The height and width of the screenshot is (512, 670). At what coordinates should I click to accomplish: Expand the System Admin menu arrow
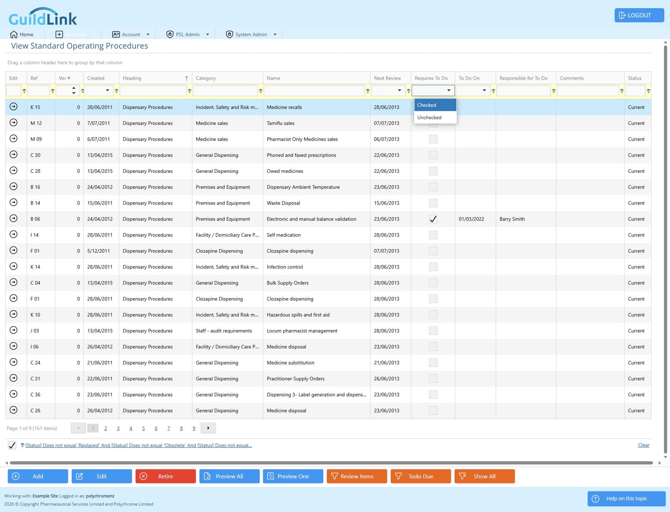[275, 34]
